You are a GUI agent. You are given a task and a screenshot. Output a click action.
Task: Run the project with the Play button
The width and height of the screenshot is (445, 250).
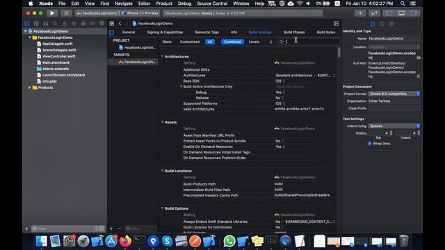[x=52, y=13]
